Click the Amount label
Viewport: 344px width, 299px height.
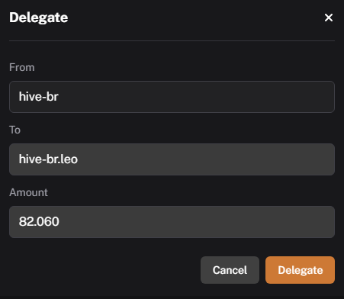point(28,192)
